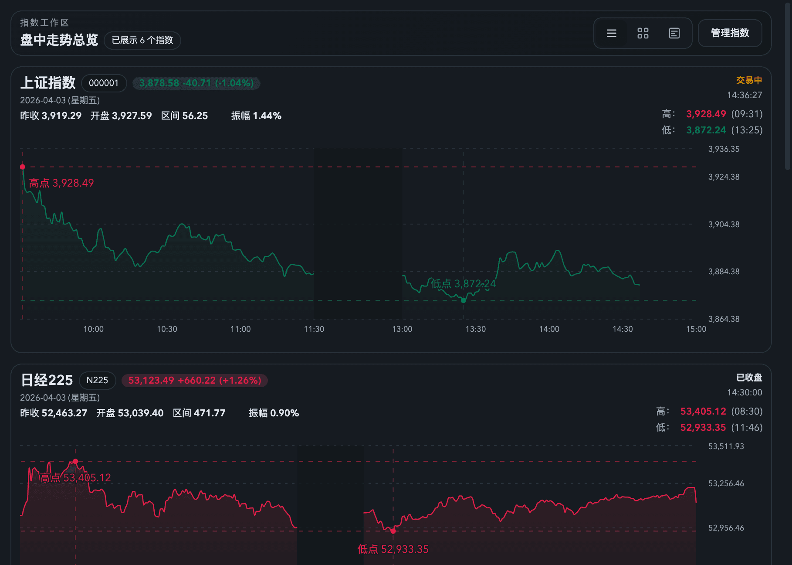The image size is (792, 565).
Task: Click the 交易中 trading status label
Action: [749, 80]
